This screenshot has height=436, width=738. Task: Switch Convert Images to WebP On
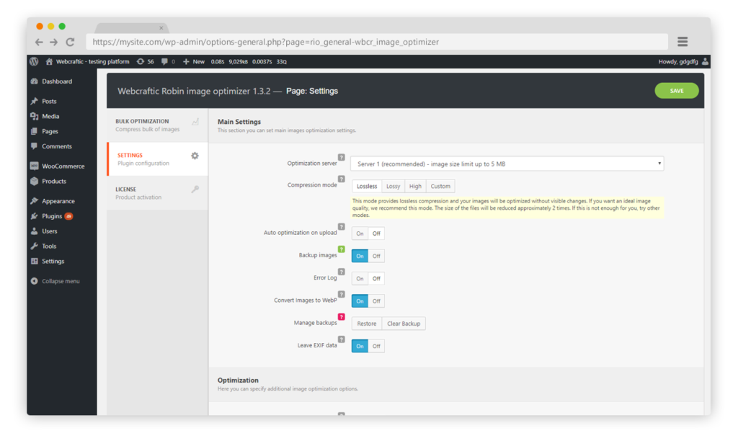(360, 301)
